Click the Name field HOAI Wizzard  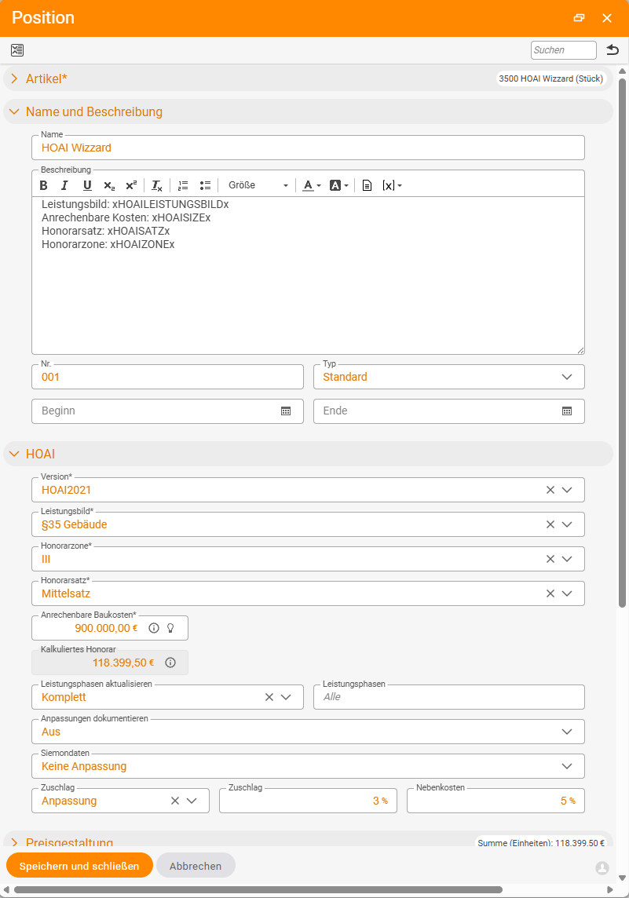pos(308,148)
